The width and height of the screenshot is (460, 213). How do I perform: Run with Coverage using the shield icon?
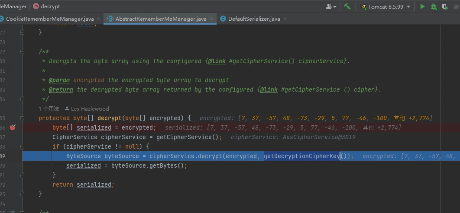coord(444,6)
